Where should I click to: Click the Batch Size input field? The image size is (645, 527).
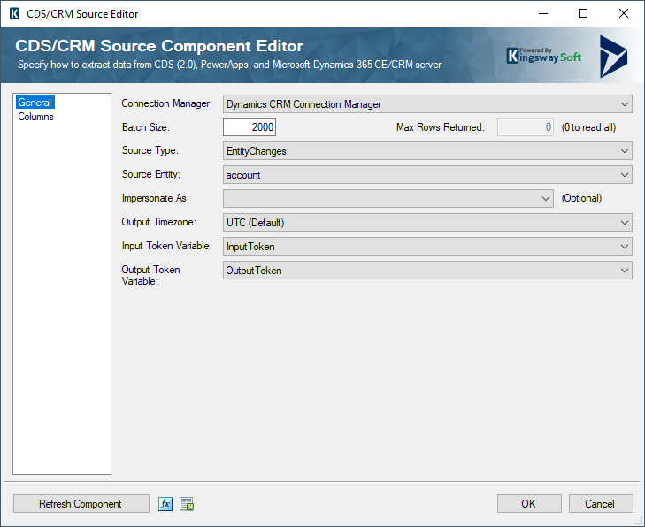tap(250, 127)
